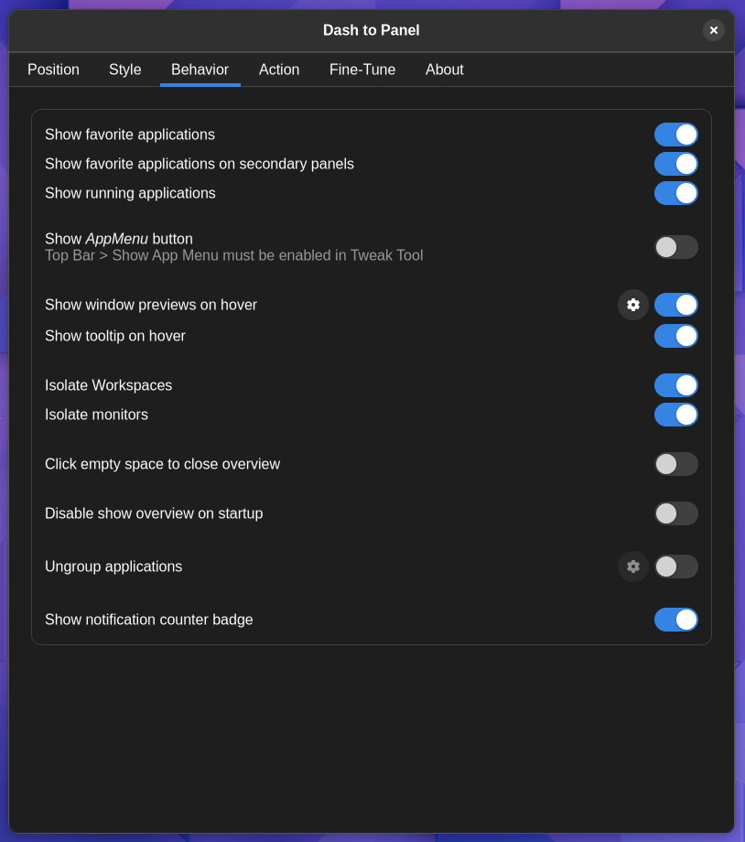The height and width of the screenshot is (842, 745).
Task: Click 'Show window previews on hover' label
Action: tap(151, 305)
